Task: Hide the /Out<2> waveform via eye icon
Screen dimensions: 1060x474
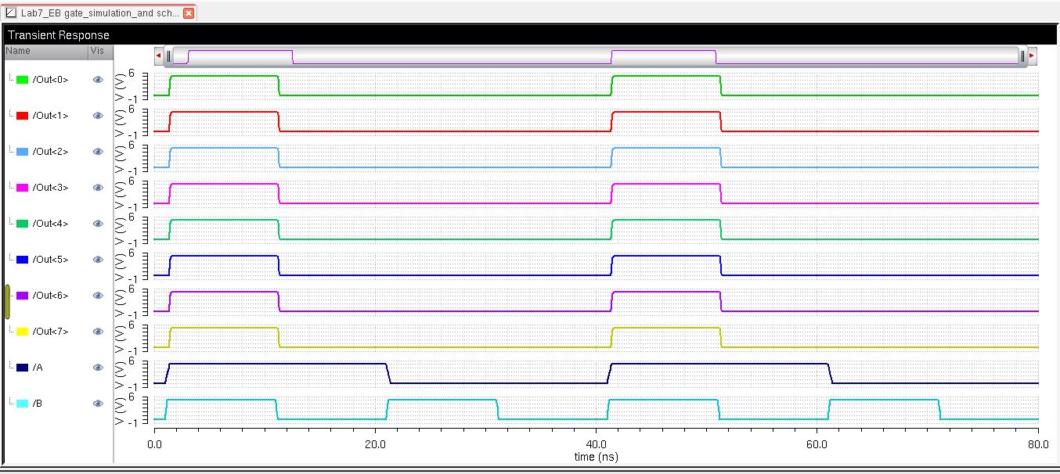Action: tap(98, 152)
